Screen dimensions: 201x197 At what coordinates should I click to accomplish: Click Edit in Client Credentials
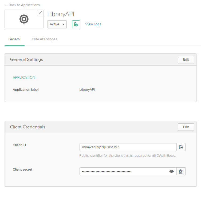point(186,127)
